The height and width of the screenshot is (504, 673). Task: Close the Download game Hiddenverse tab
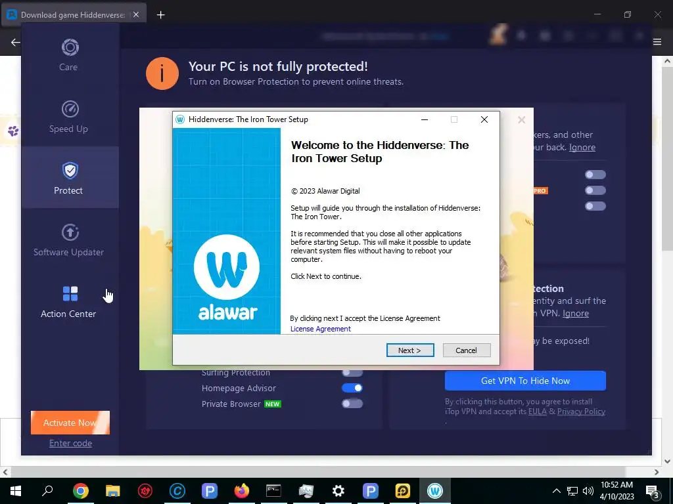click(x=136, y=14)
